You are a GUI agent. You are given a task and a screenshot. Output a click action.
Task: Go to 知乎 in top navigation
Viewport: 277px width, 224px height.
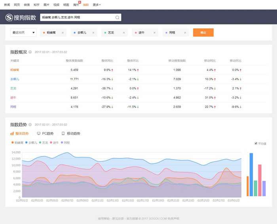[x=36, y=5]
